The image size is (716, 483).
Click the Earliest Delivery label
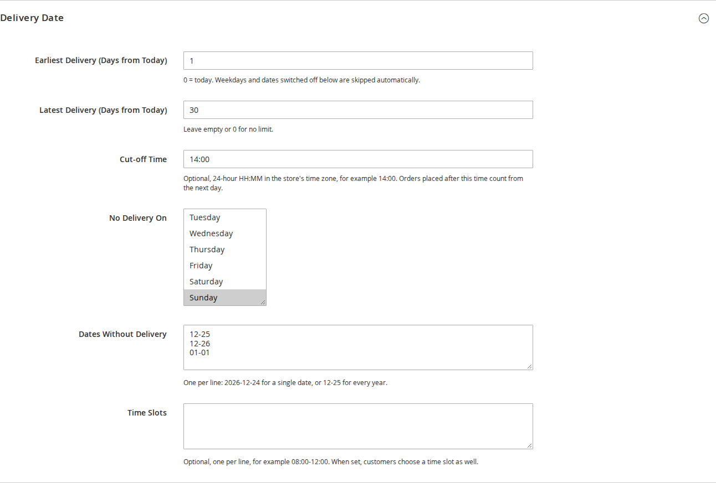[101, 60]
